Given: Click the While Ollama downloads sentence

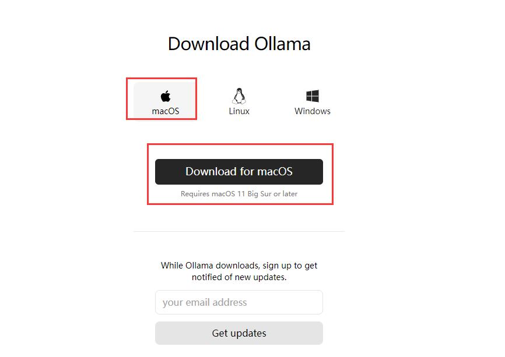Looking at the screenshot, I should [239, 266].
